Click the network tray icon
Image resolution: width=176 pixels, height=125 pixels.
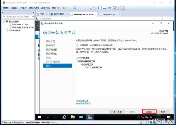pyautogui.click(x=143, y=117)
